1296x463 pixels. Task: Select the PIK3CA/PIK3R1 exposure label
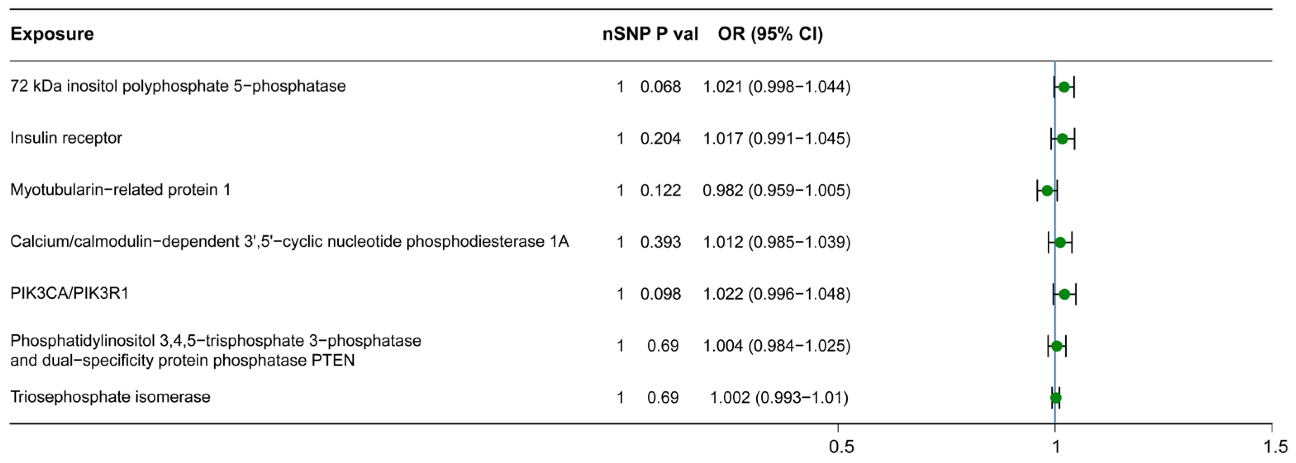coord(69,293)
